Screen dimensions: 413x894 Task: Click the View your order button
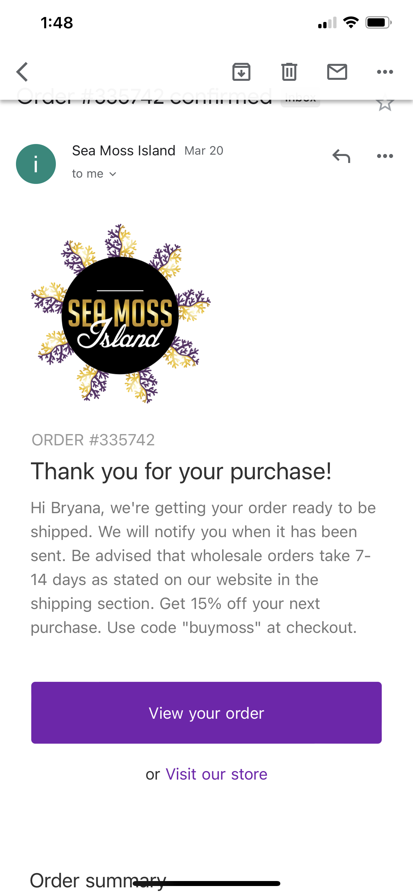click(206, 712)
